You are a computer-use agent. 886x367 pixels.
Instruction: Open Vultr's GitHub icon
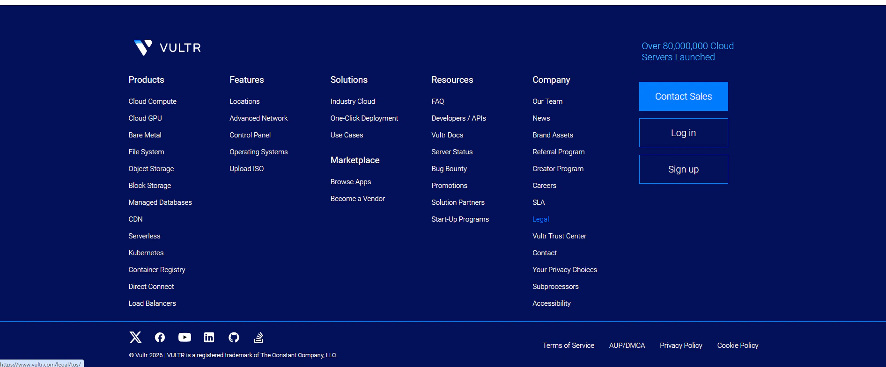click(234, 337)
